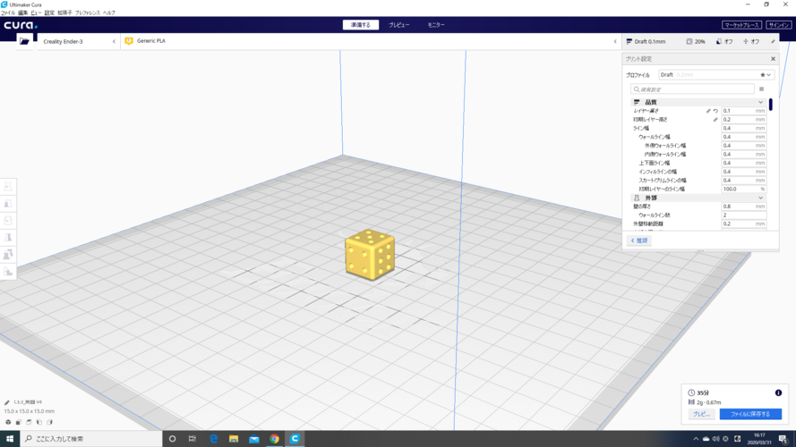Select the Support Blocker tool
This screenshot has height=447, width=796.
pos(8,272)
